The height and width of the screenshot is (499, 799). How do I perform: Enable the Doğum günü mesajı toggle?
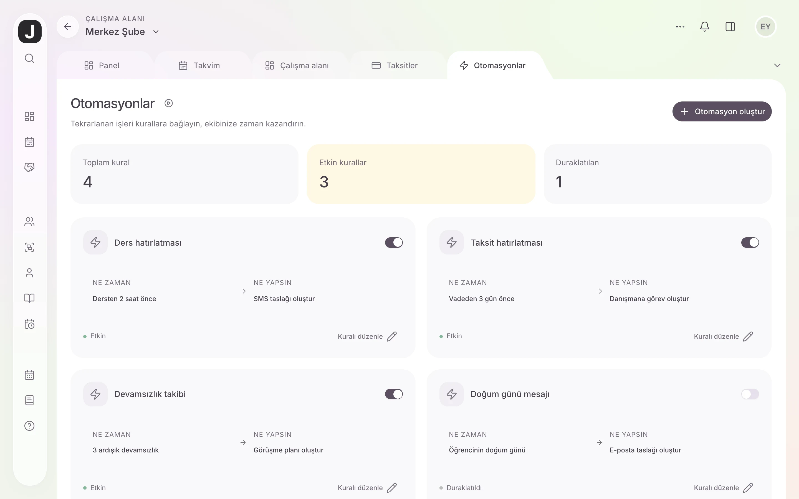[750, 394]
